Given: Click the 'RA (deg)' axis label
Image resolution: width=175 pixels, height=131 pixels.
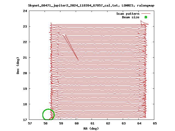Looking at the screenshot, I should [x=91, y=129].
